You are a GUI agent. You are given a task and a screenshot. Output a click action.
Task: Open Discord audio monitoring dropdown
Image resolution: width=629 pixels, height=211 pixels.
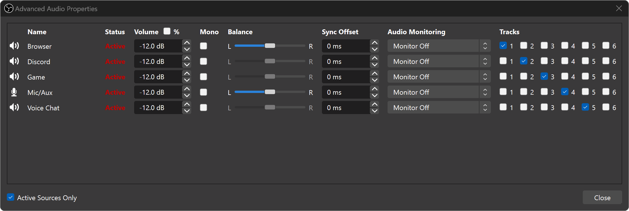point(439,61)
